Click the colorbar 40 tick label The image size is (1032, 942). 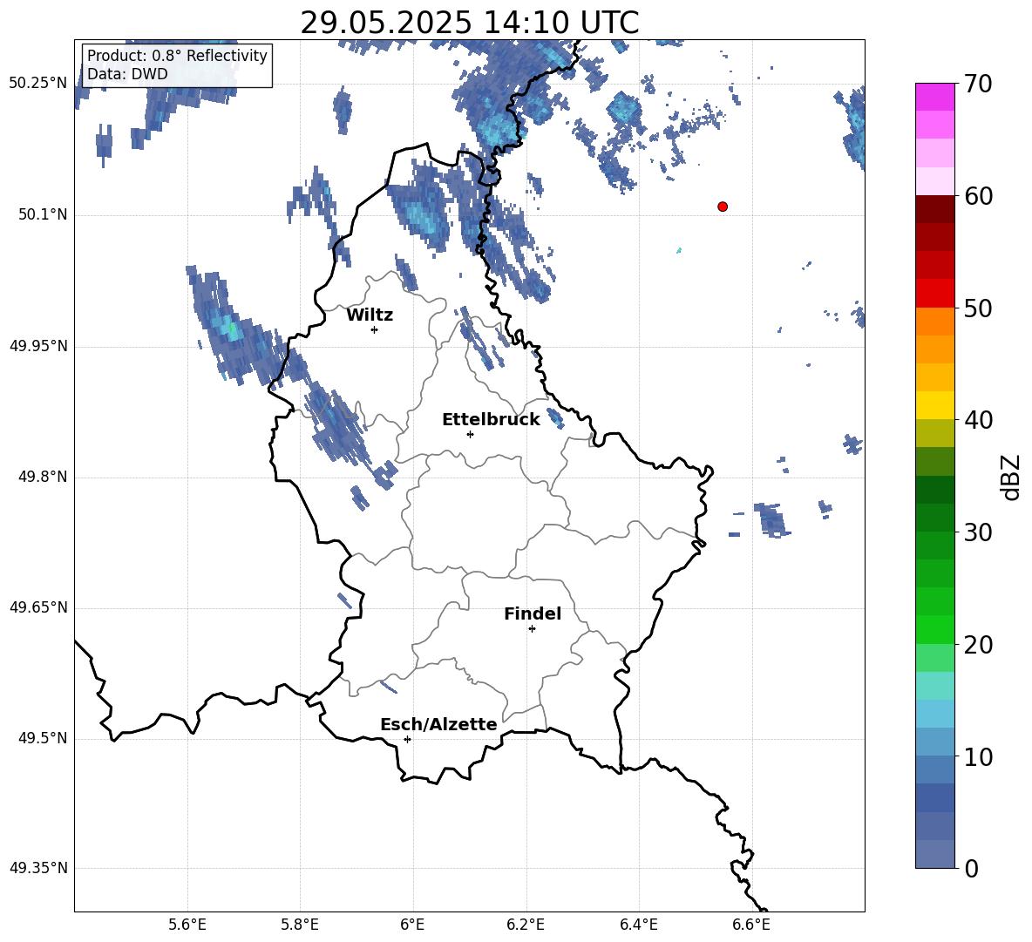[x=978, y=420]
